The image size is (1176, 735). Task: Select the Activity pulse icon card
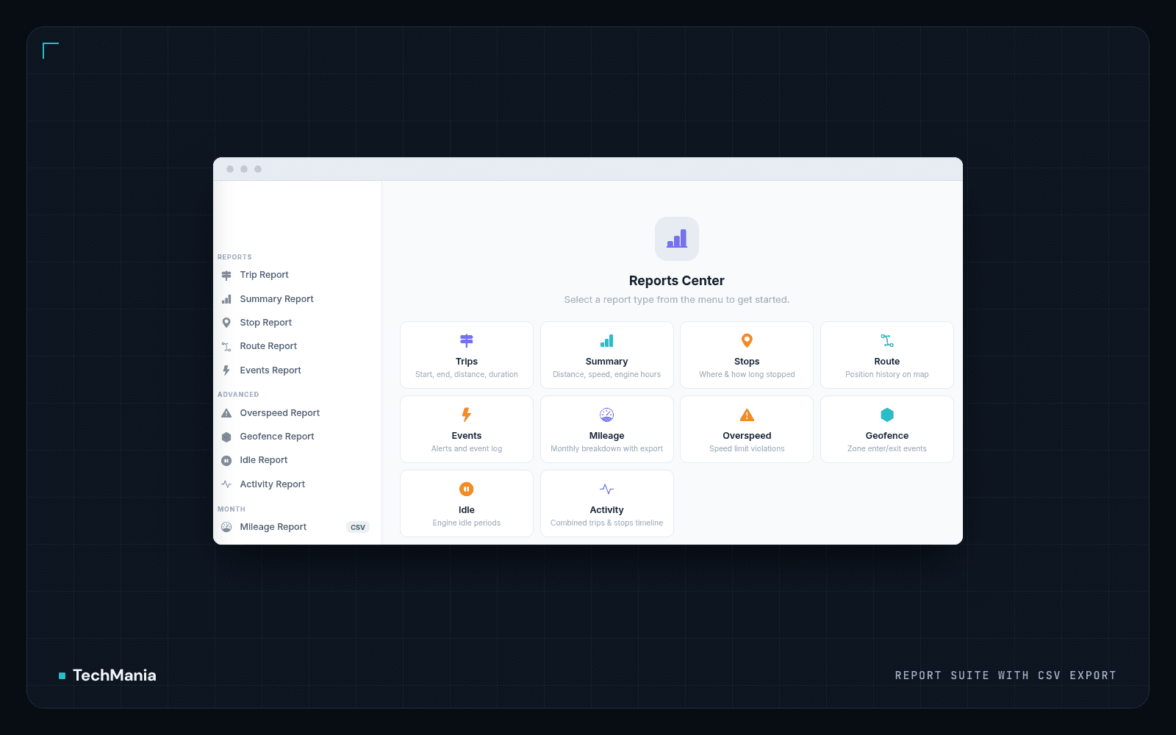(x=606, y=489)
